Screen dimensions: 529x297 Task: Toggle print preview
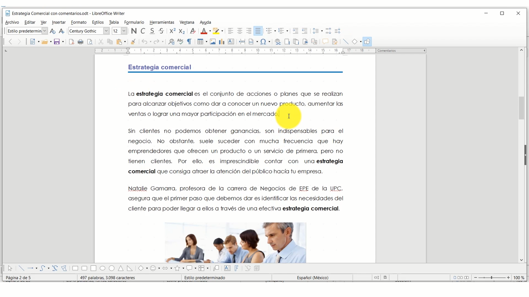(x=90, y=42)
